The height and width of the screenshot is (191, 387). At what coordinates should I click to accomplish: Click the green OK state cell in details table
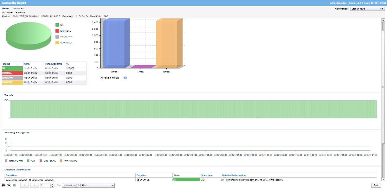[x=186, y=180]
